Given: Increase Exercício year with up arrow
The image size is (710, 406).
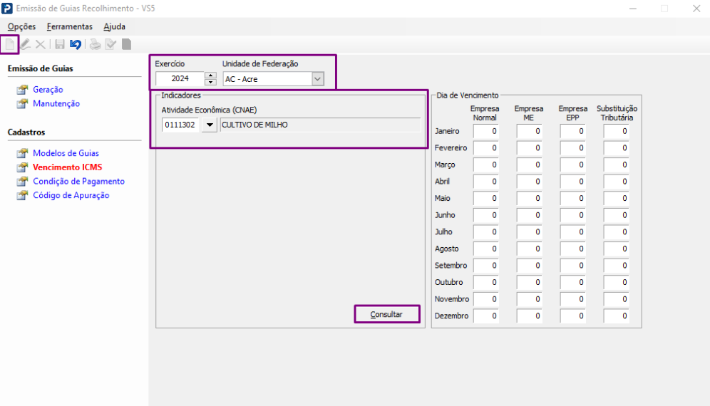Looking at the screenshot, I should 210,76.
